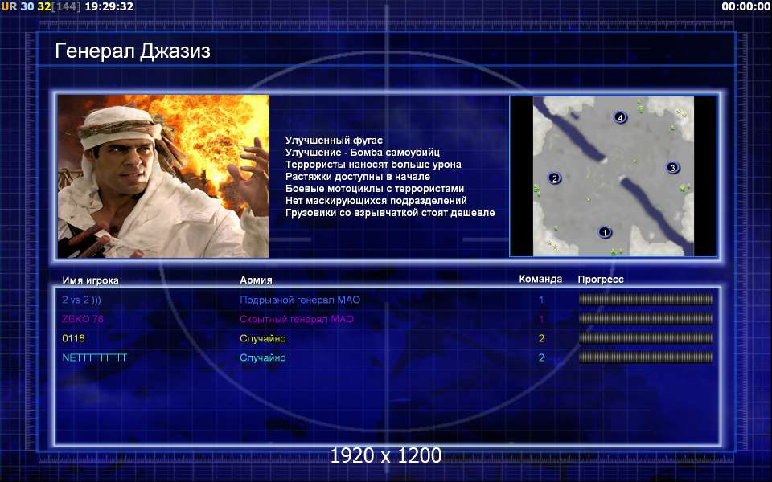
Task: Click the 'Прогресс' column header
Action: point(601,280)
